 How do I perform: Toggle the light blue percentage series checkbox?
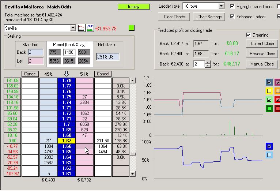(x=269, y=155)
